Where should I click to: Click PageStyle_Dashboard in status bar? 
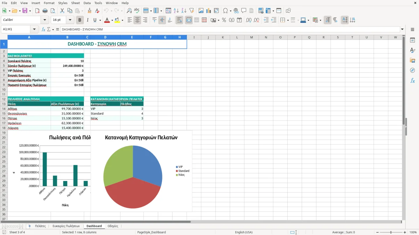click(152, 232)
